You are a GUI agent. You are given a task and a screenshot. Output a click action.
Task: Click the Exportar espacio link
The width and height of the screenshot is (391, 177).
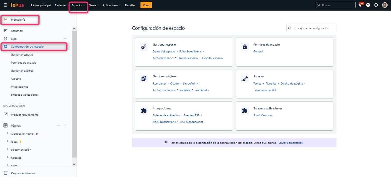(x=212, y=58)
